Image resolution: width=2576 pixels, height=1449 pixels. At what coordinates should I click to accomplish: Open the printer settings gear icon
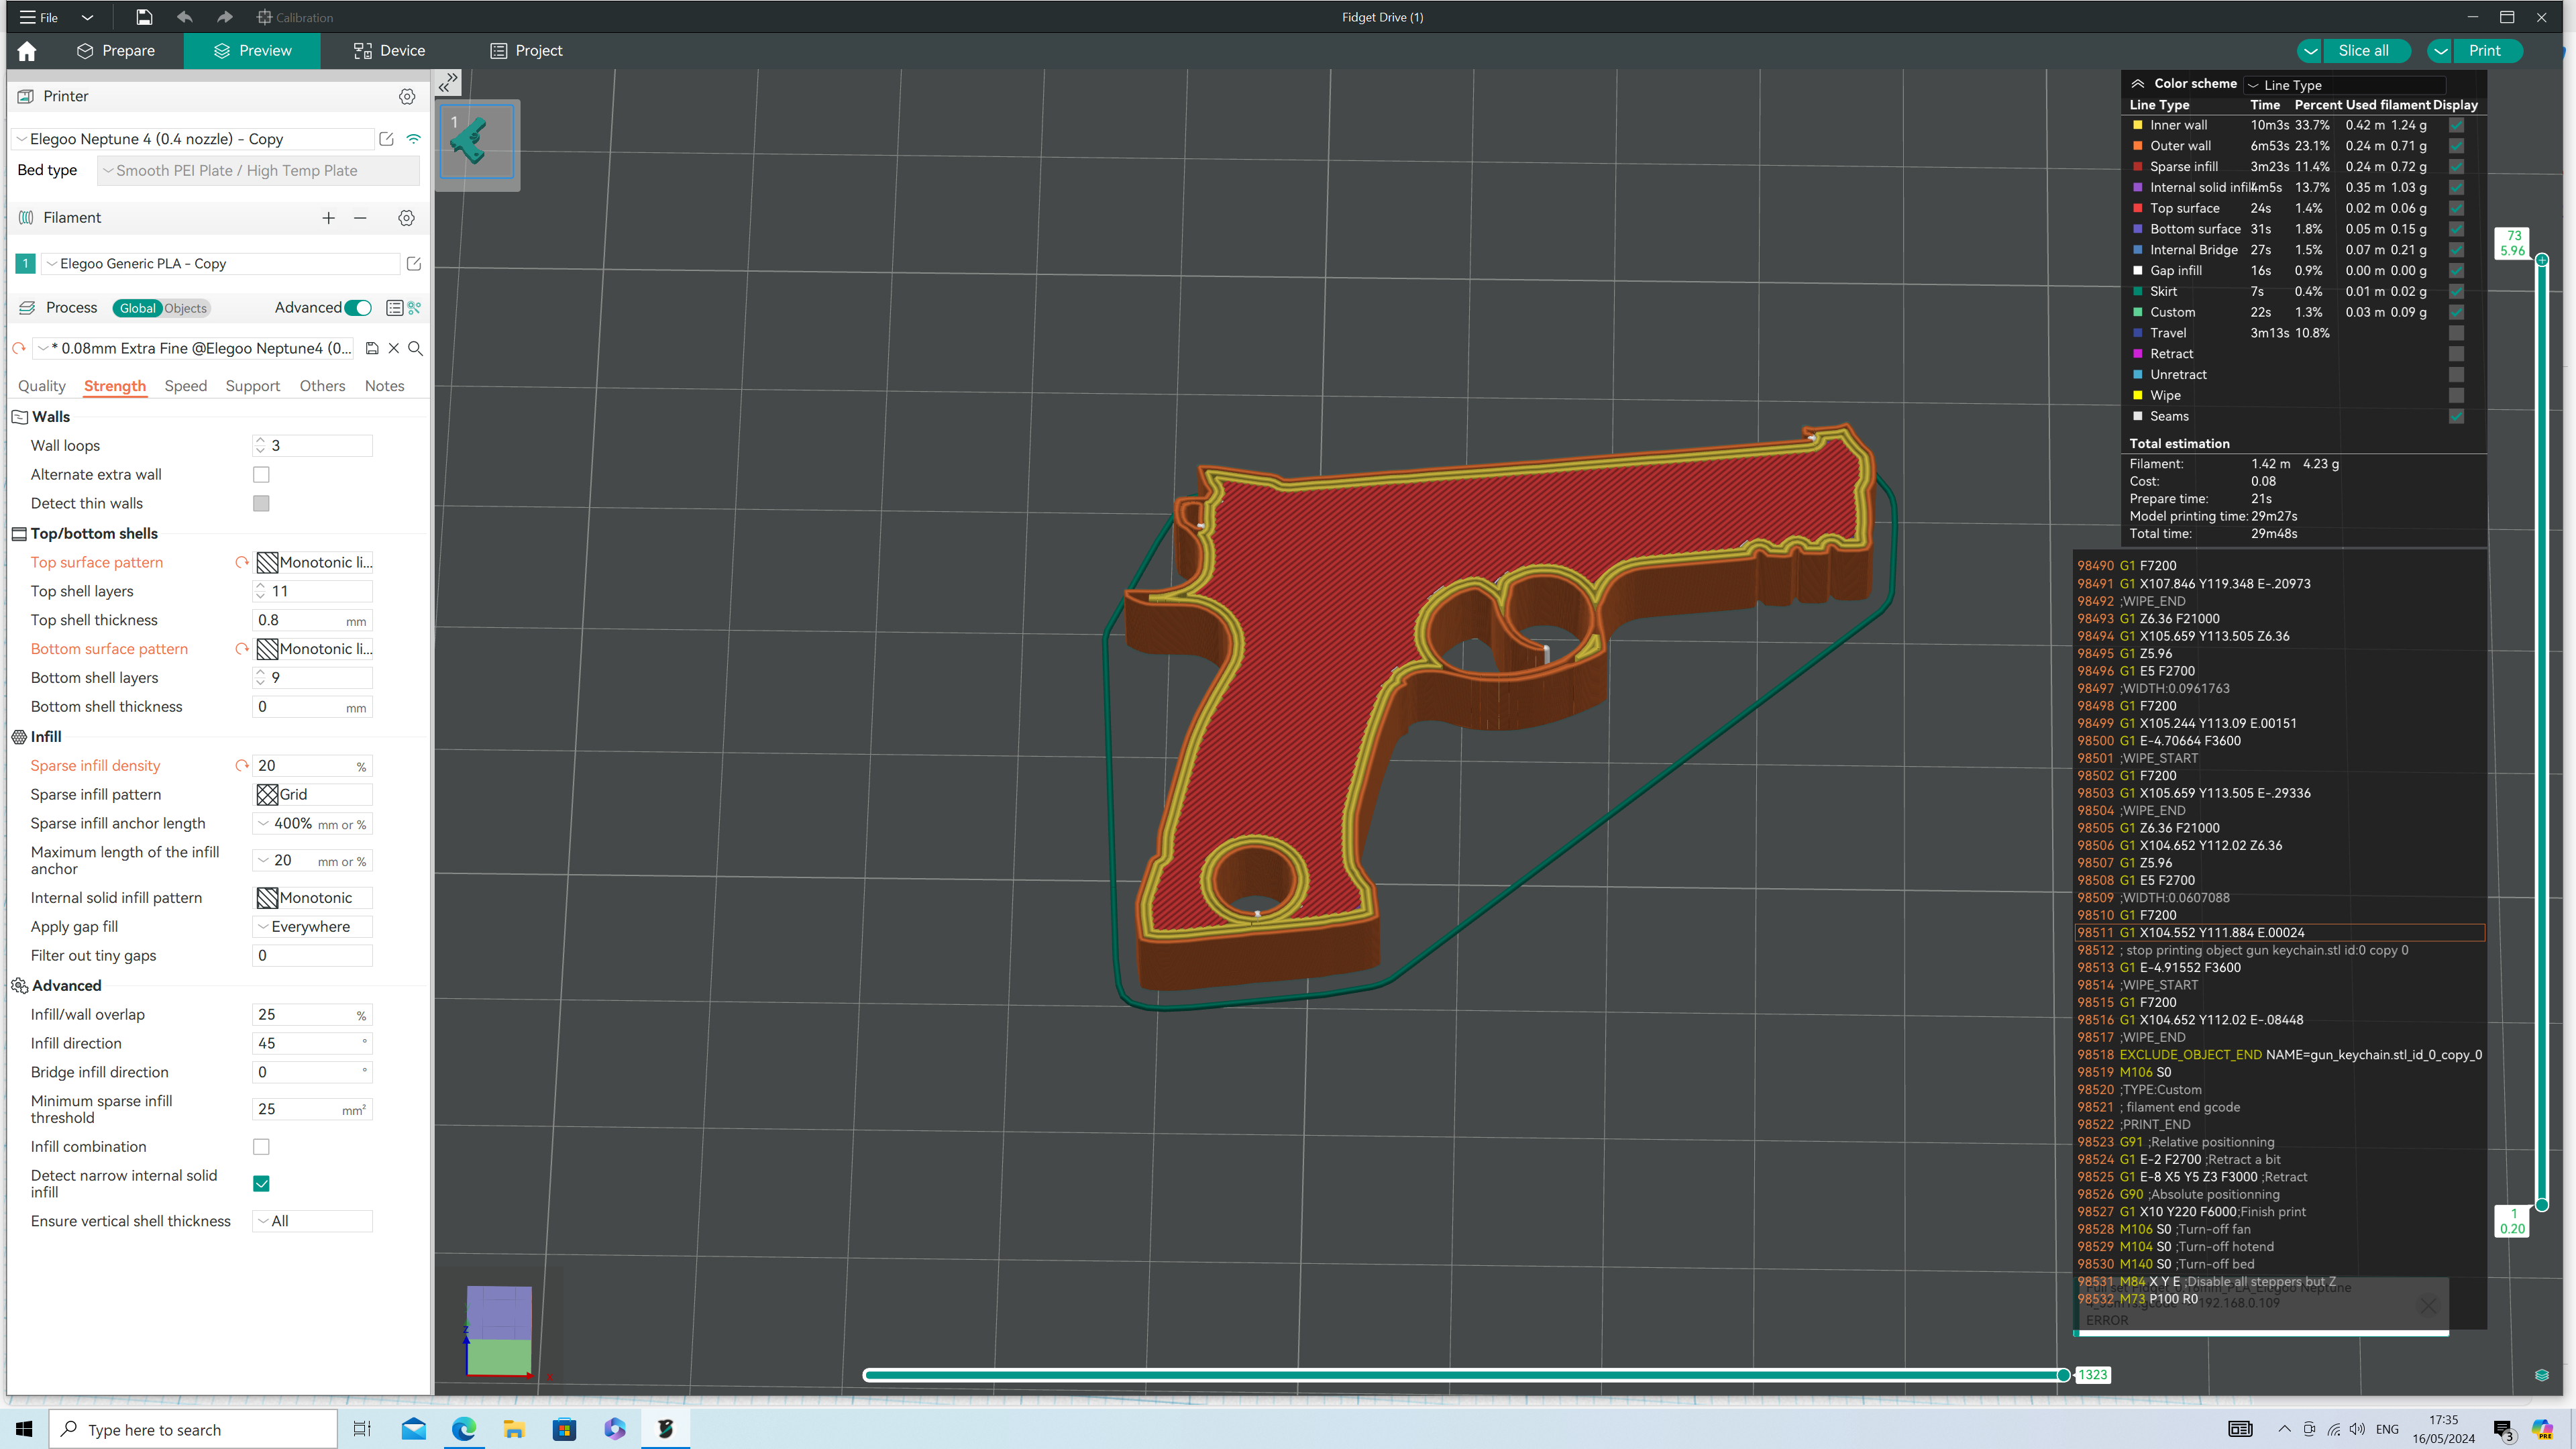click(406, 97)
